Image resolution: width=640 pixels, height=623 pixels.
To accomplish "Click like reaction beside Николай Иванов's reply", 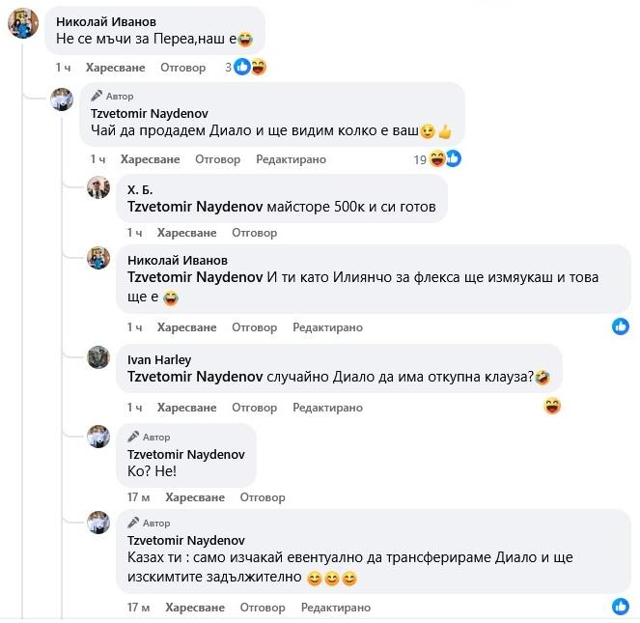I will (621, 326).
